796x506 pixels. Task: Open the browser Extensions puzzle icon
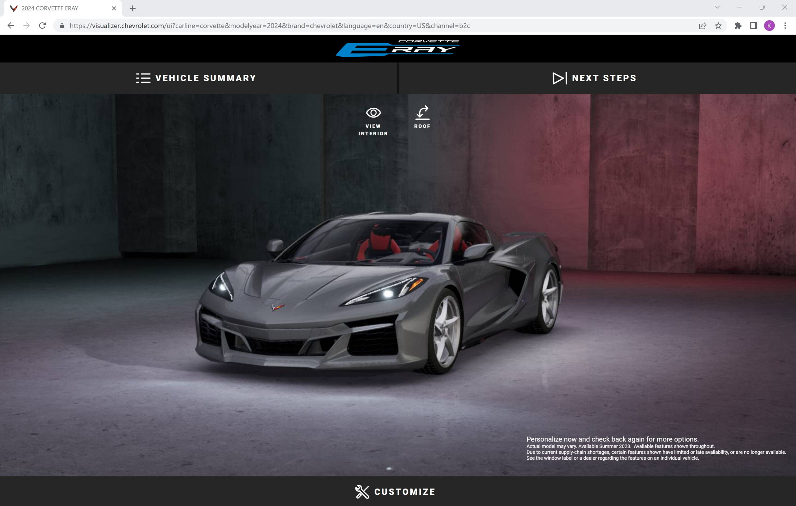coord(738,26)
